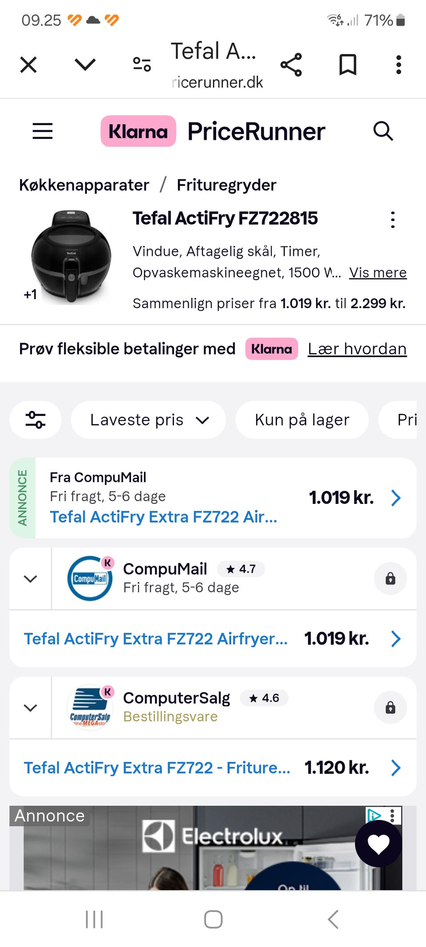Tap the heart favorite floating button
The width and height of the screenshot is (426, 947).
379,844
